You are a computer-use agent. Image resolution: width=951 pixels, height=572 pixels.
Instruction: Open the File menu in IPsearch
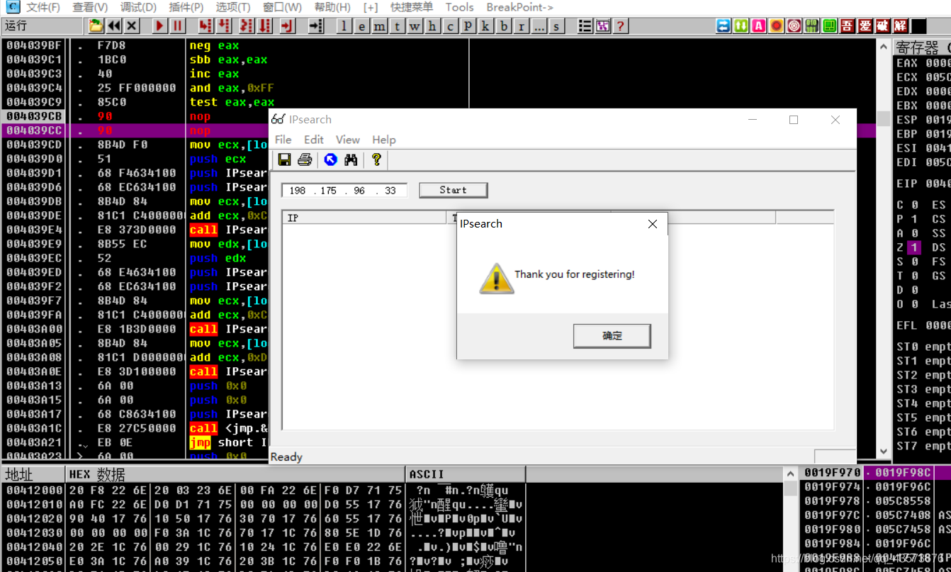(283, 140)
